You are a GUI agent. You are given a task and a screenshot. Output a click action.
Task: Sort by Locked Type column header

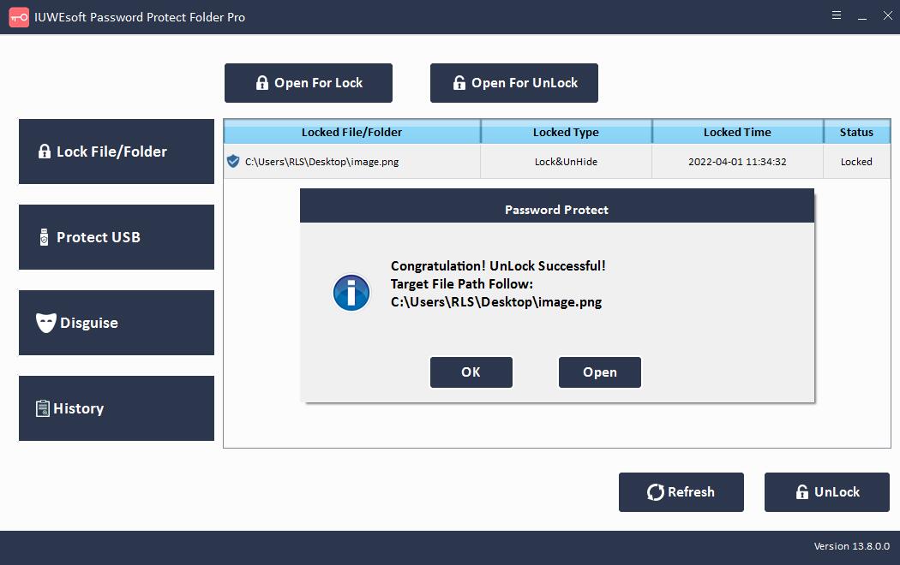pyautogui.click(x=566, y=133)
